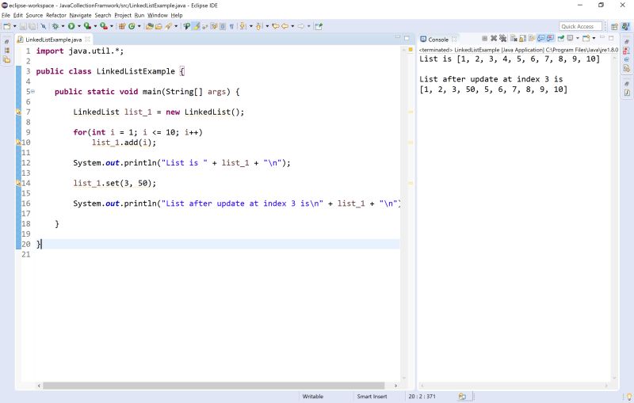The height and width of the screenshot is (403, 634).
Task: Click the Last Edit Location icon
Action: pyautogui.click(x=275, y=26)
